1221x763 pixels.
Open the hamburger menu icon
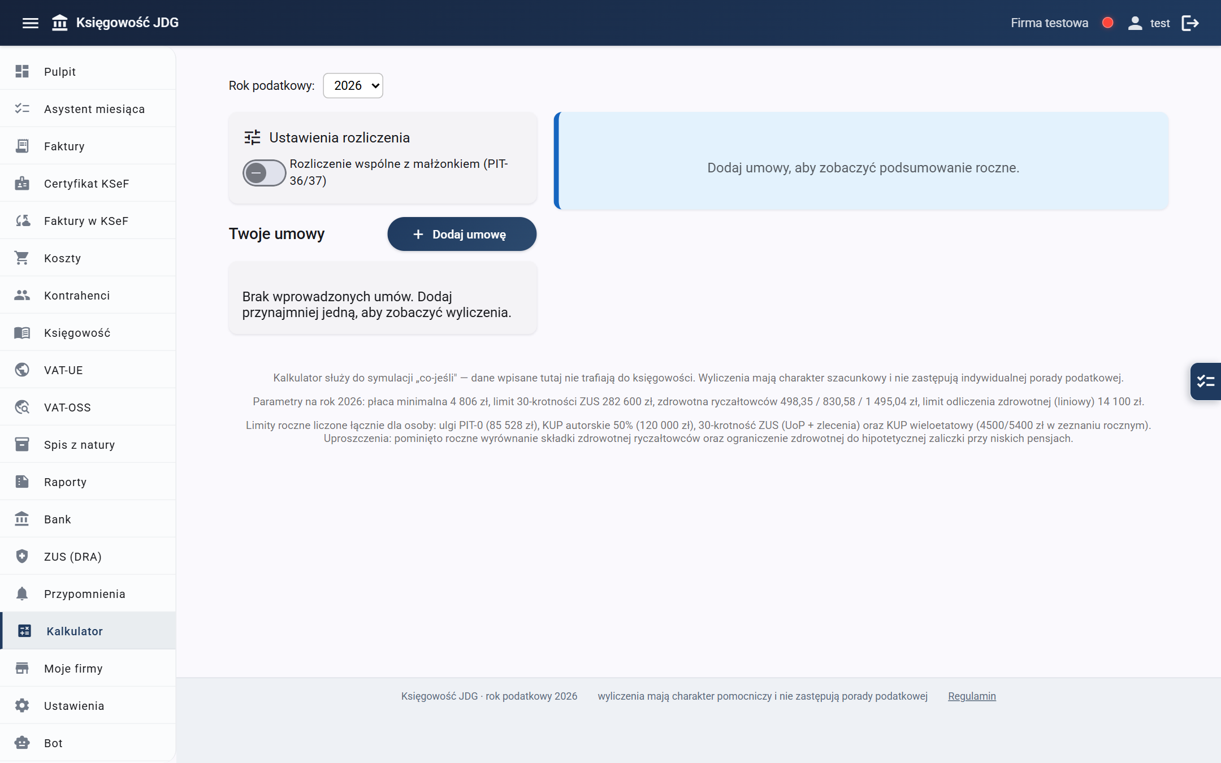(x=31, y=23)
